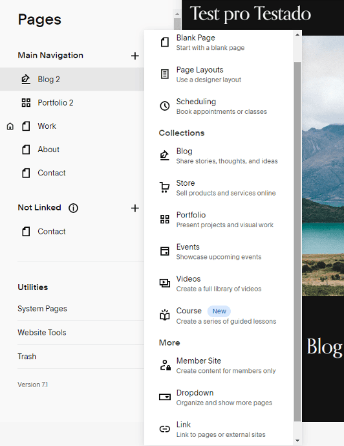Create a new Videos collection

tap(219, 284)
